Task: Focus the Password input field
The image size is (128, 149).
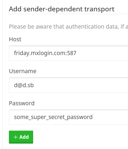Action: (x=68, y=117)
